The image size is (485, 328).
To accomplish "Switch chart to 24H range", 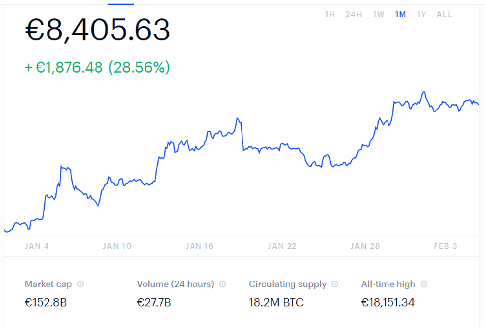I will tap(354, 14).
